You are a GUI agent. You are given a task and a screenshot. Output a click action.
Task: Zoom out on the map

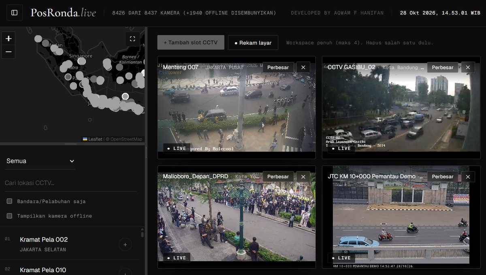tap(9, 52)
